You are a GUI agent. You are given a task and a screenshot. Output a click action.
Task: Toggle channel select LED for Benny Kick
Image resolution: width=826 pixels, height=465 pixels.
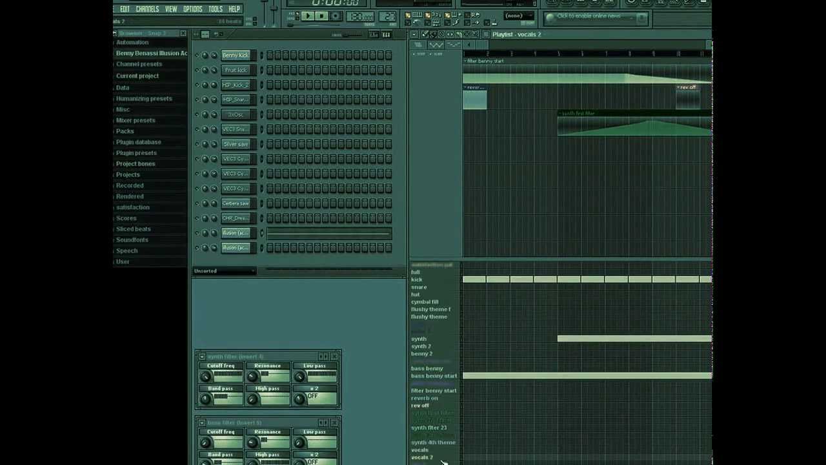tap(261, 56)
